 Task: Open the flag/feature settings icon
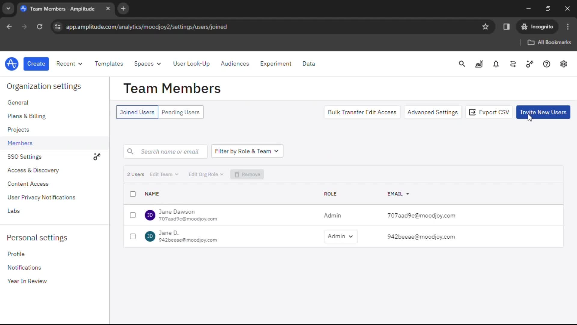(530, 64)
